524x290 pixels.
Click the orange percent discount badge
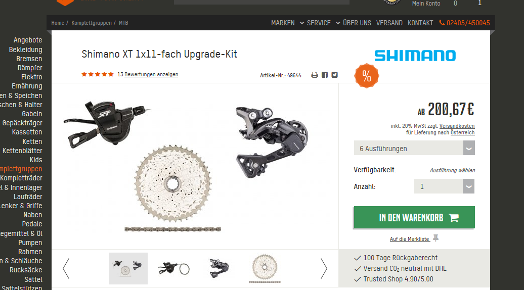click(367, 76)
